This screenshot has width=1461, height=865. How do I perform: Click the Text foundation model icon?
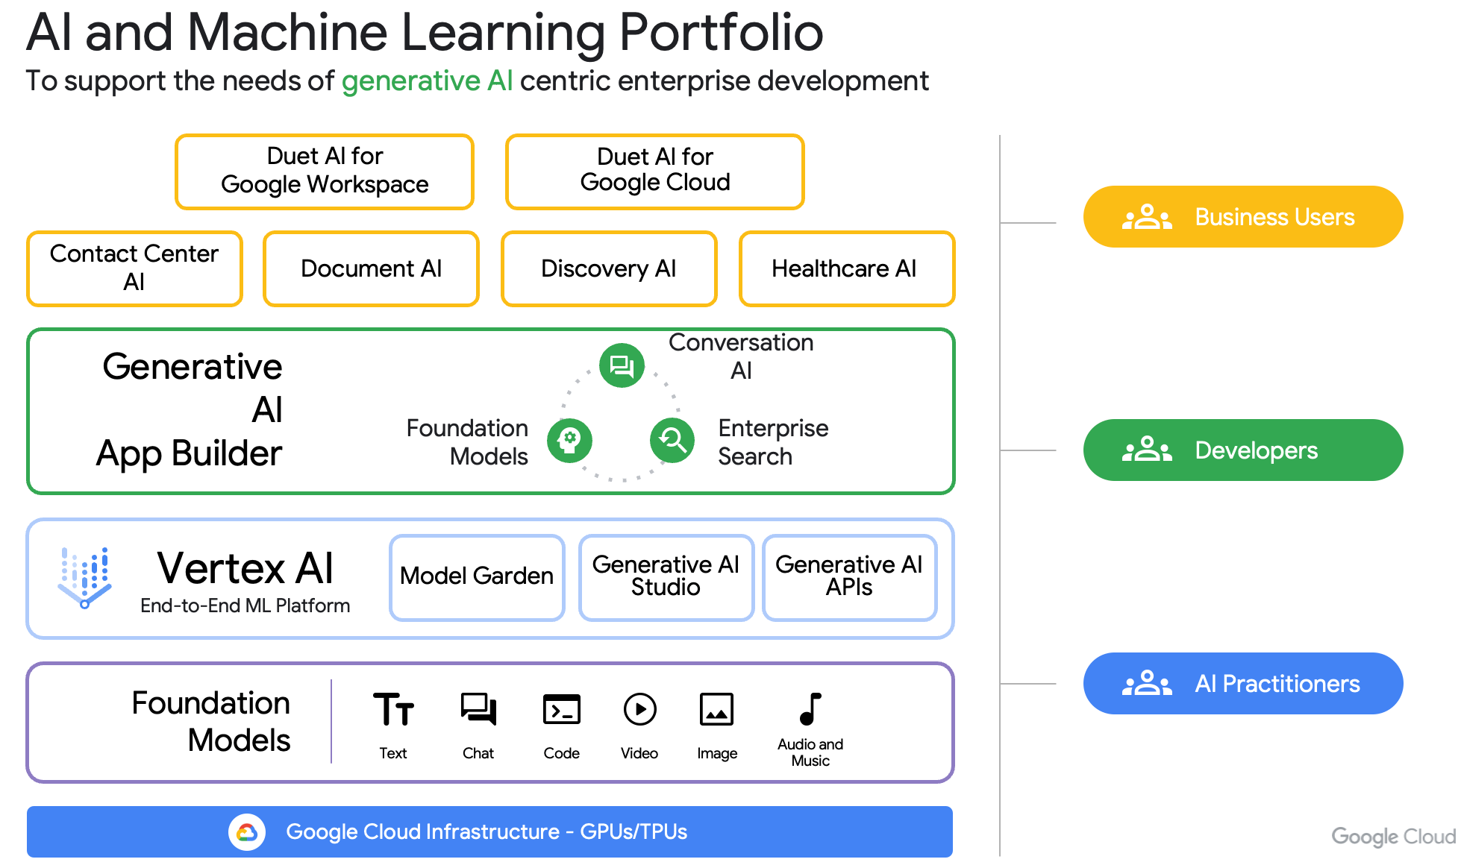[x=393, y=709]
